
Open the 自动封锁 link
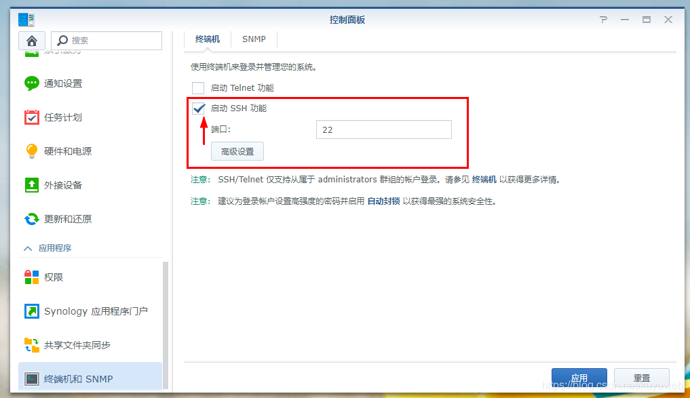384,201
